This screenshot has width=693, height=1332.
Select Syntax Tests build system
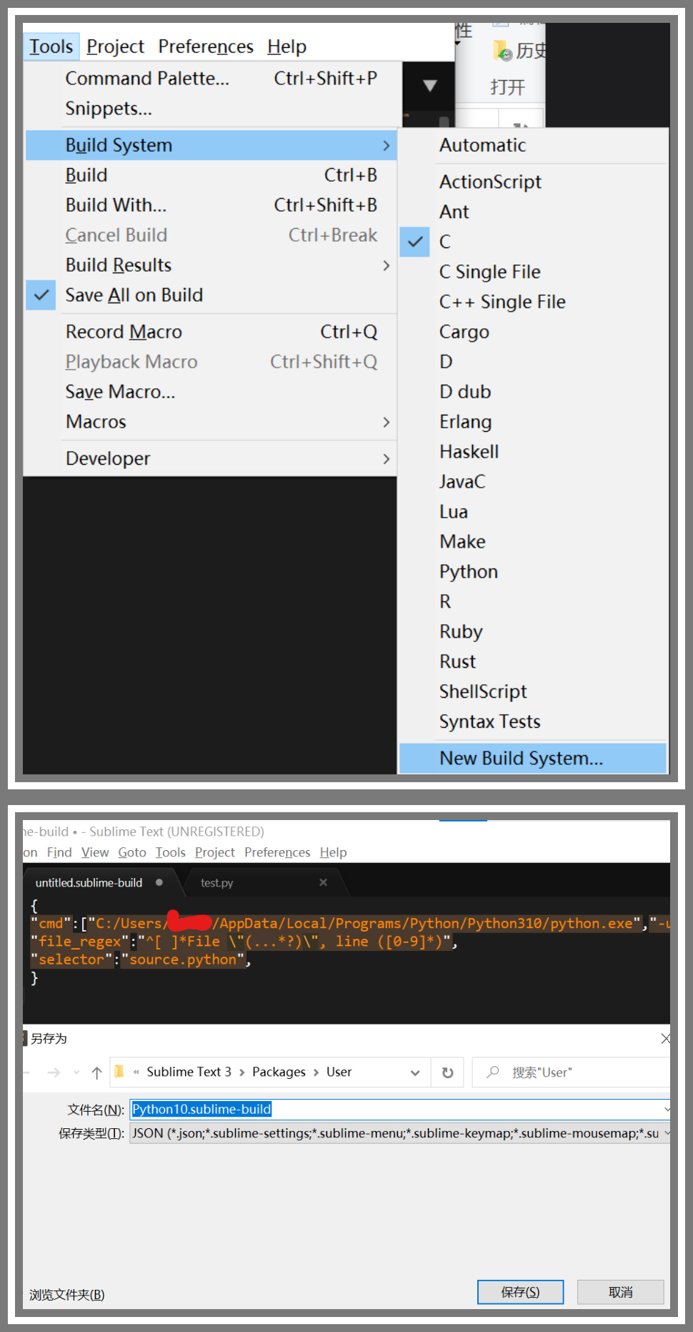(x=533, y=722)
